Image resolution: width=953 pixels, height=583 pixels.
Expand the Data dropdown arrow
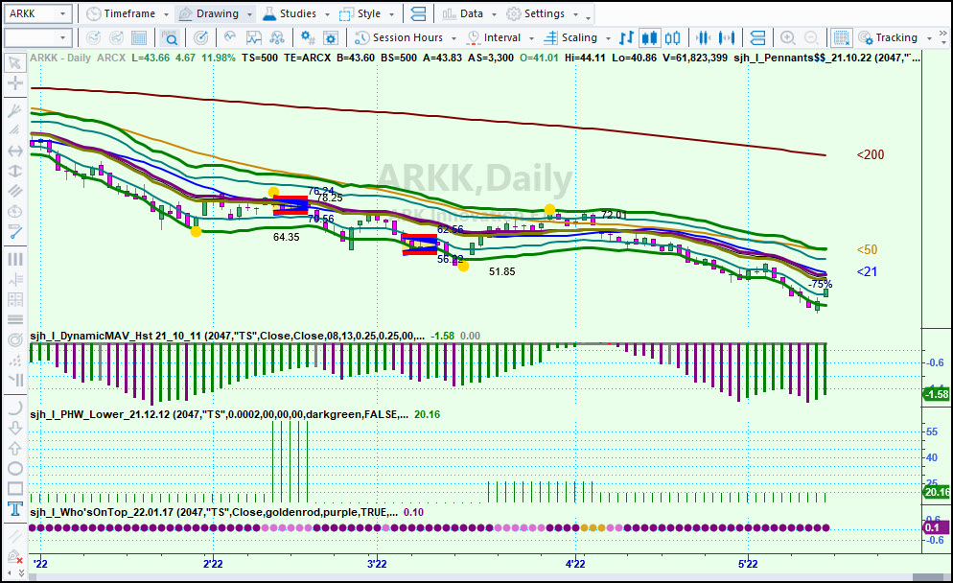tap(494, 14)
